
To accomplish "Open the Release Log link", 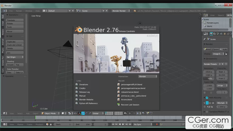I will click(x=84, y=92).
